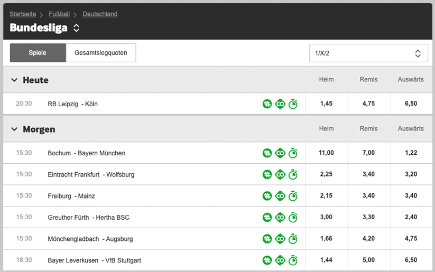The image size is (435, 272).
Task: Click stopwatch icon for Eintracht Frankfurt - Wolfsburg
Action: [293, 174]
